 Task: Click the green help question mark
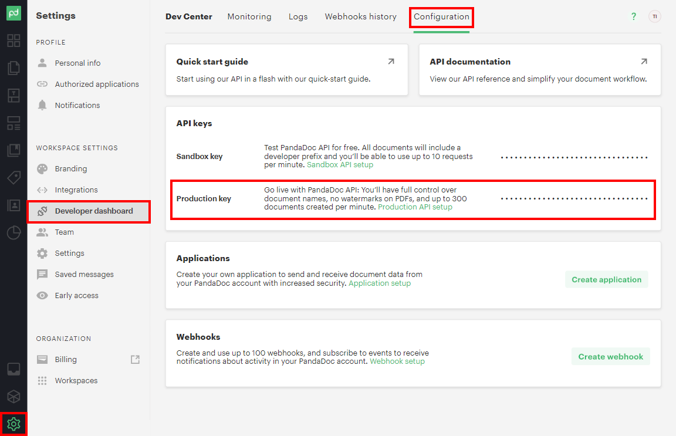click(x=633, y=16)
